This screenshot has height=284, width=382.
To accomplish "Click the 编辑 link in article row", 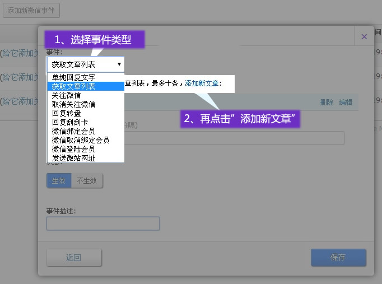I will tap(346, 102).
